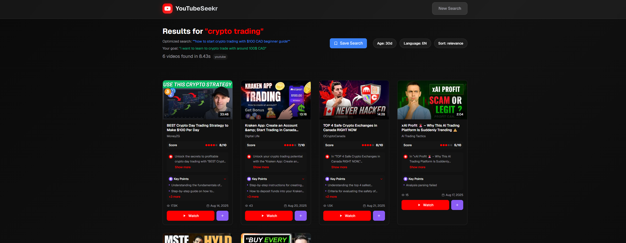Click the AI Trading Tactics channel name
The width and height of the screenshot is (626, 243).
coord(413,136)
